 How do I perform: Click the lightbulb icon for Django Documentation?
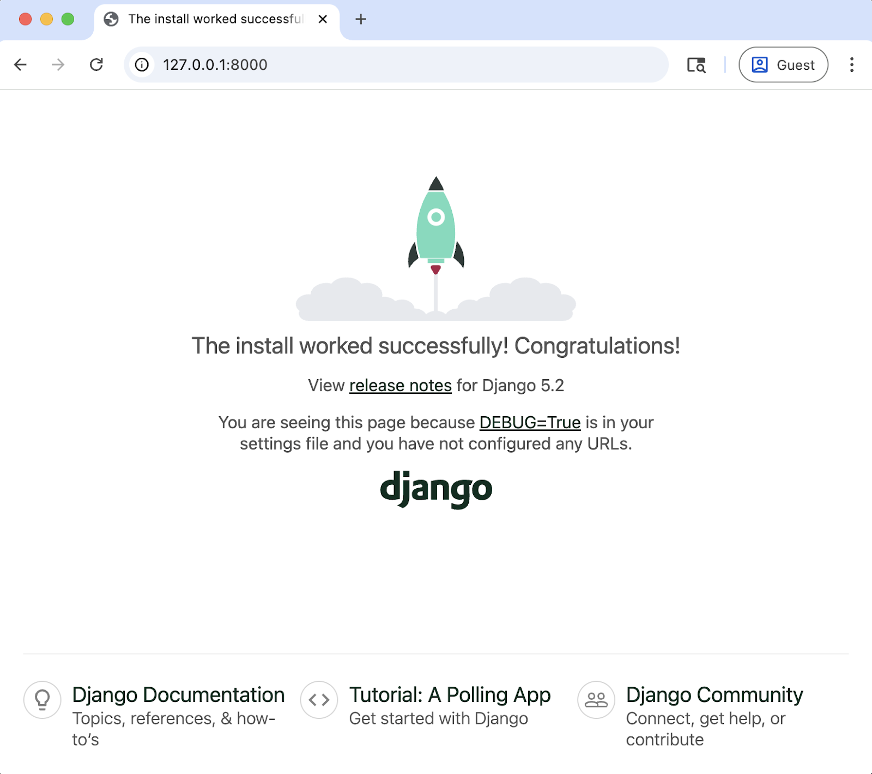(x=43, y=700)
